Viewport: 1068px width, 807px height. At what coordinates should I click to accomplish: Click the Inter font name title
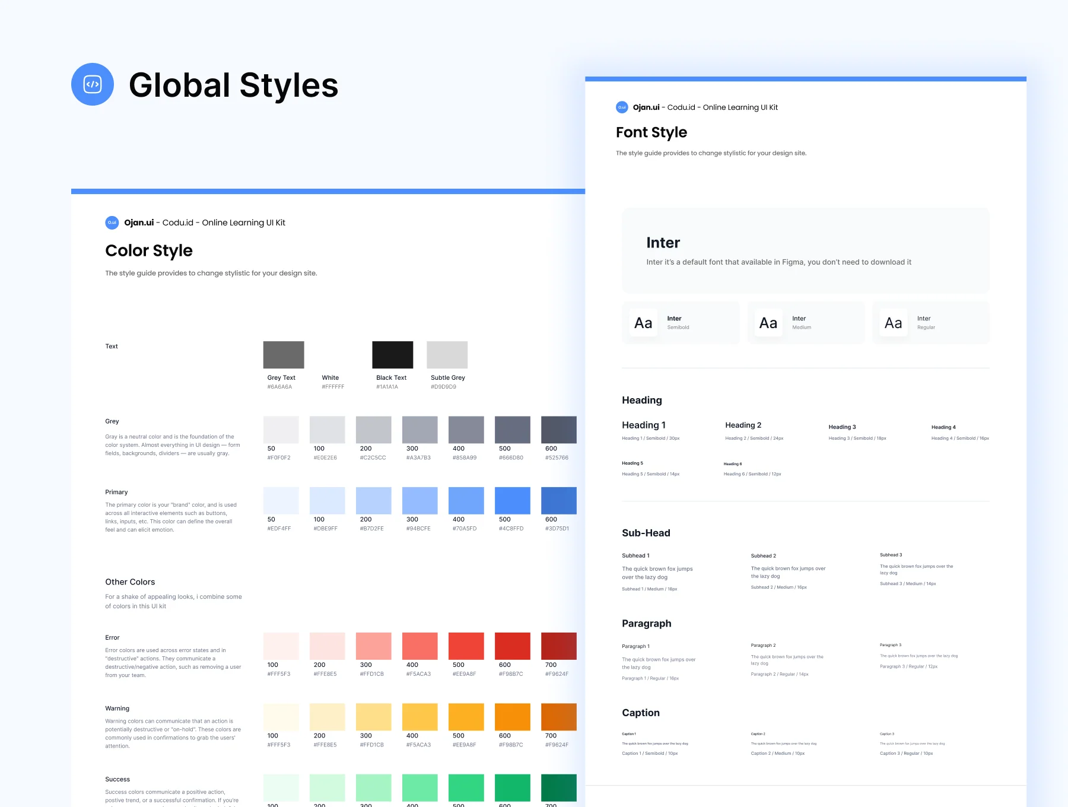point(663,243)
